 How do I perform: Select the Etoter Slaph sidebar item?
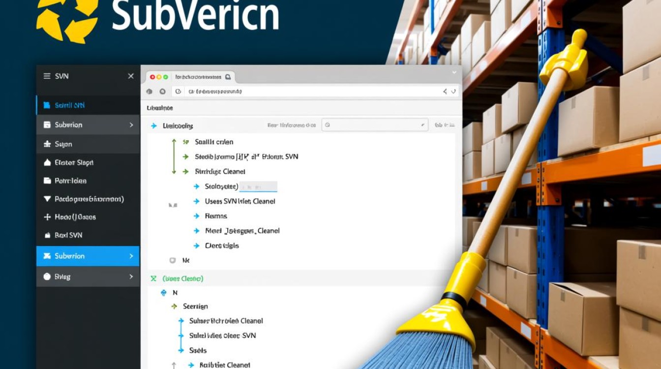click(74, 162)
